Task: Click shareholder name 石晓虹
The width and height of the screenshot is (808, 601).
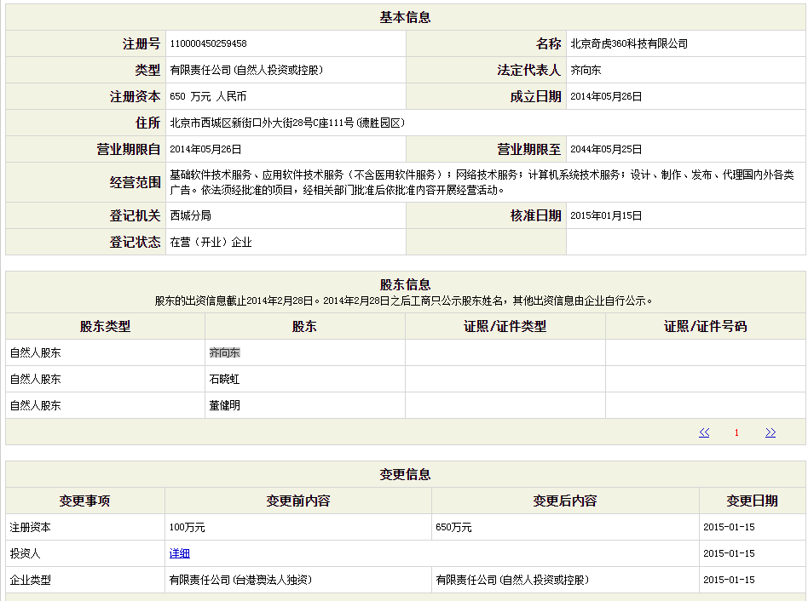Action: (225, 379)
